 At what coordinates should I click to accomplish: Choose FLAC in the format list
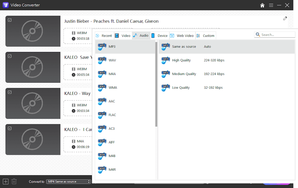click(x=125, y=115)
